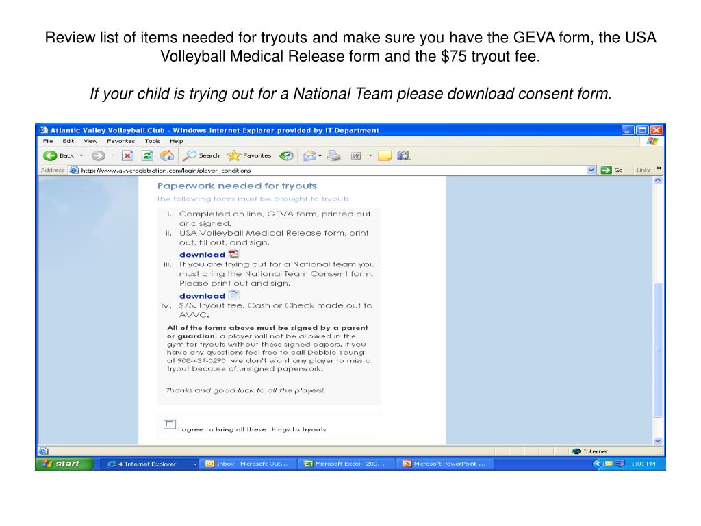Viewport: 701px width, 526px height.
Task: Open Search with magnifier icon
Action: [201, 155]
